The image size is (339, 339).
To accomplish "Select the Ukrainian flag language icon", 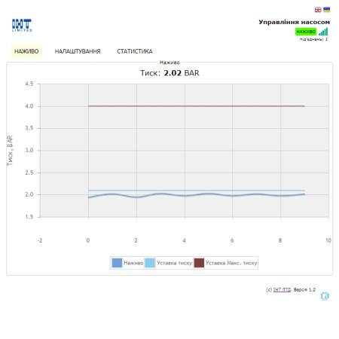I will (x=326, y=10).
